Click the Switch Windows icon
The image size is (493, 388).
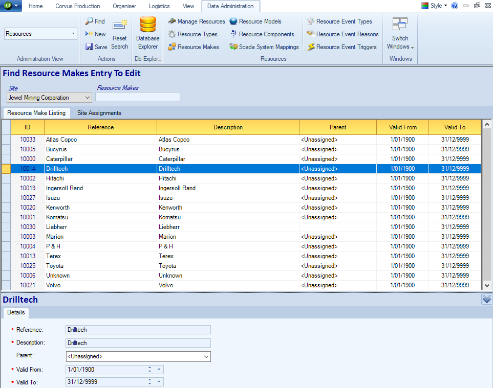[400, 24]
